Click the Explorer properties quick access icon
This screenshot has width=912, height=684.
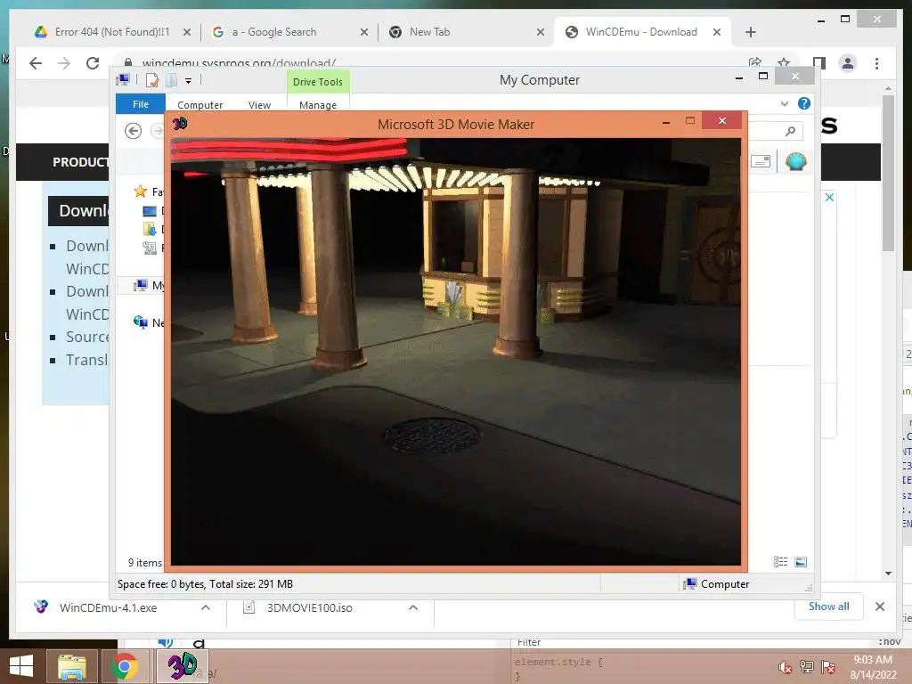pyautogui.click(x=152, y=79)
